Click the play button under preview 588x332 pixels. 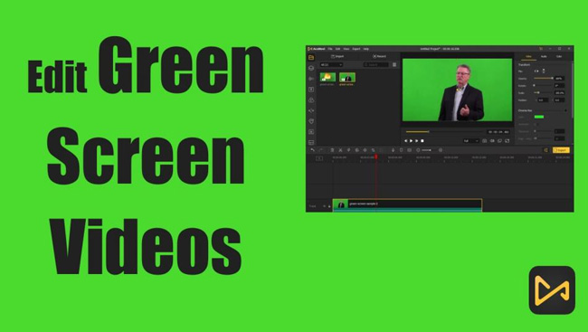[x=411, y=141]
